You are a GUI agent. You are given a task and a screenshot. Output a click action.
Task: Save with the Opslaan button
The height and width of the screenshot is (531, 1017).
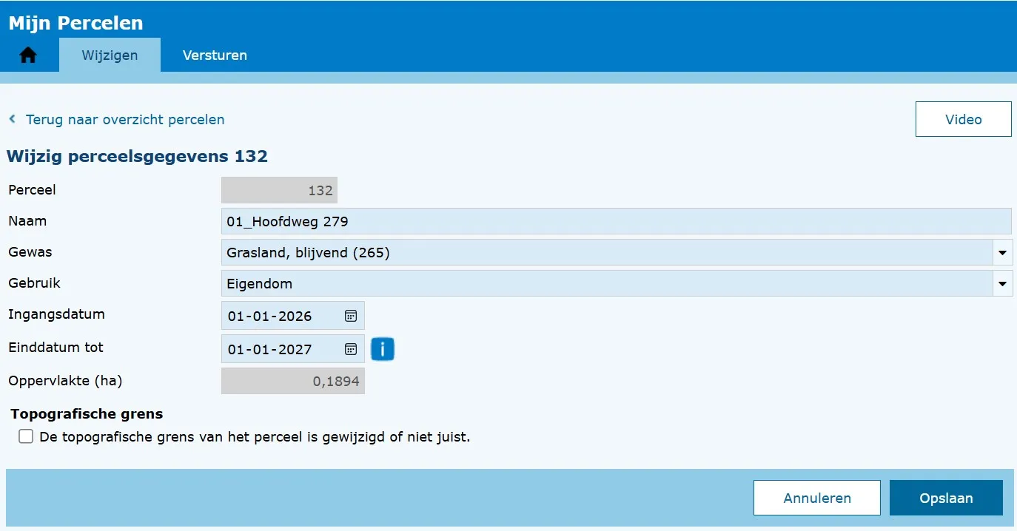pyautogui.click(x=946, y=498)
